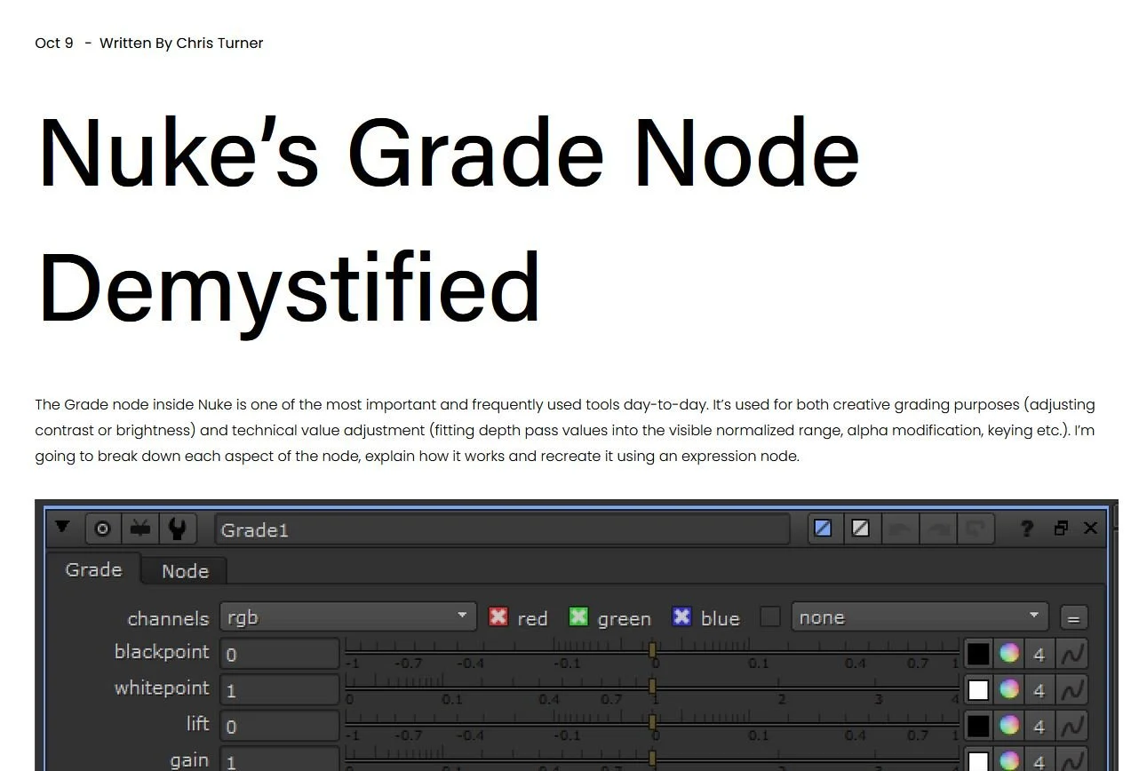Open blackpoint color wheel picker
Screen dimensions: 1131x771
[1008, 654]
